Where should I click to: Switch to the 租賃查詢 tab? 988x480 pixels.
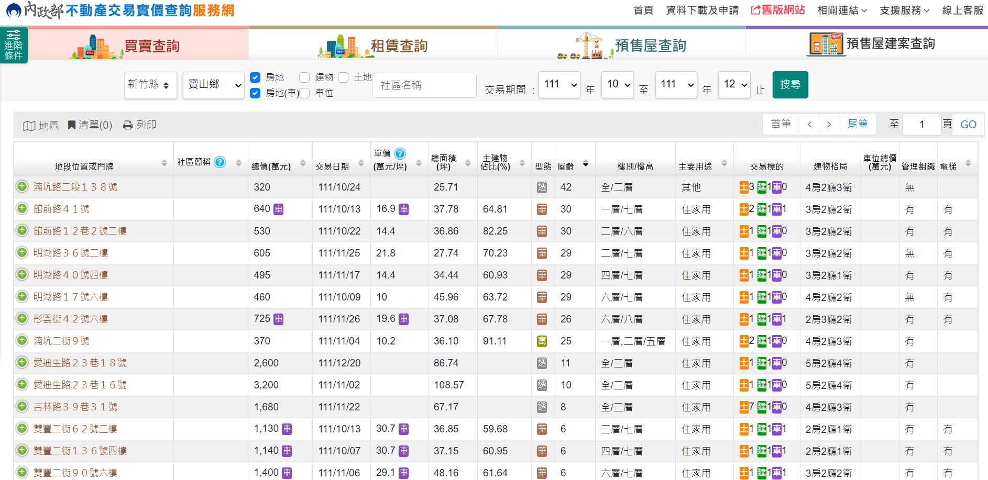click(399, 46)
